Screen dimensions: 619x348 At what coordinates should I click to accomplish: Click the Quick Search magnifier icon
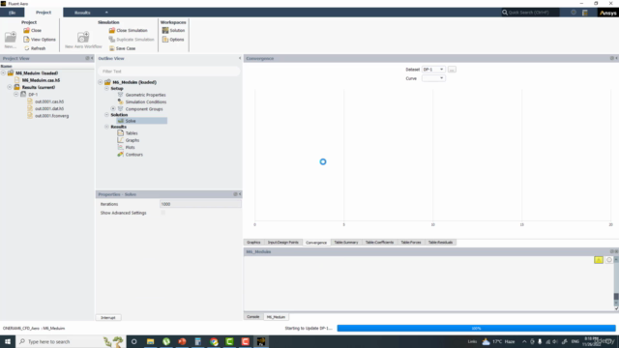[505, 13]
